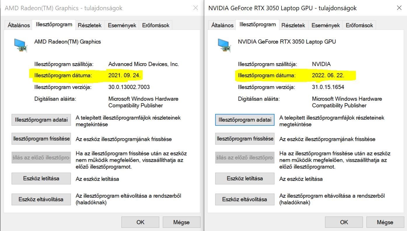Click Eszköz eltávolítása button in NVIDIA window
The height and width of the screenshot is (231, 407).
[x=245, y=199]
